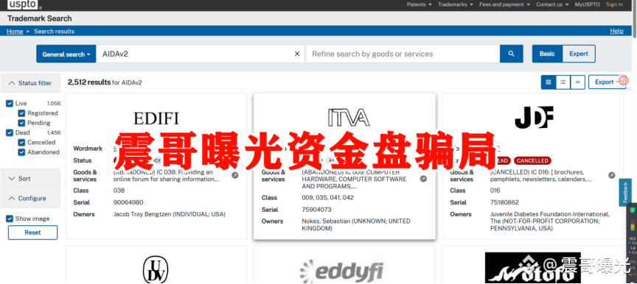Screen dimensions: 637x284
Task: Click the magnifier search button
Action: click(511, 54)
